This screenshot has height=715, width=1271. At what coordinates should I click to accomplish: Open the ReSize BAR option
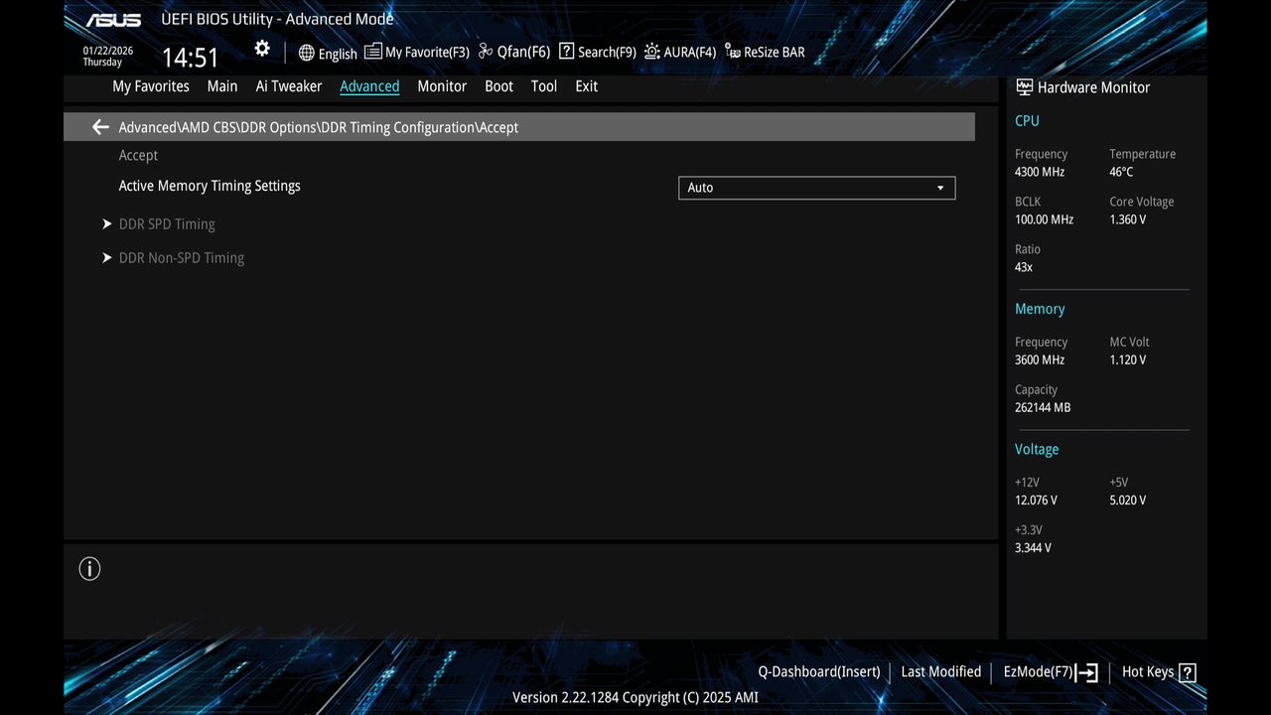coord(764,53)
